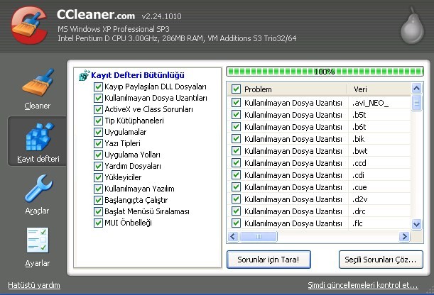Toggle Başlangıçta Çalıştır checkbox
Image resolution: width=434 pixels, height=295 pixels.
pos(98,200)
